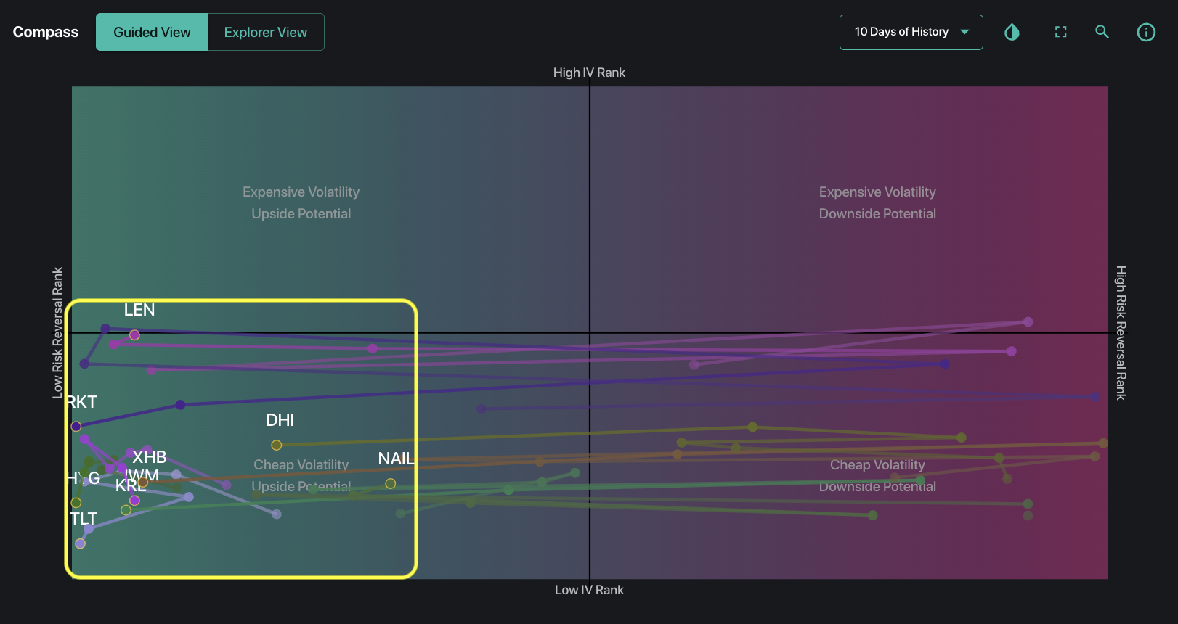
Task: Click the DHI ticker label
Action: [x=280, y=420]
